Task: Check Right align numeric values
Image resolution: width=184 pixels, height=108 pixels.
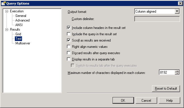Action: tap(69, 47)
